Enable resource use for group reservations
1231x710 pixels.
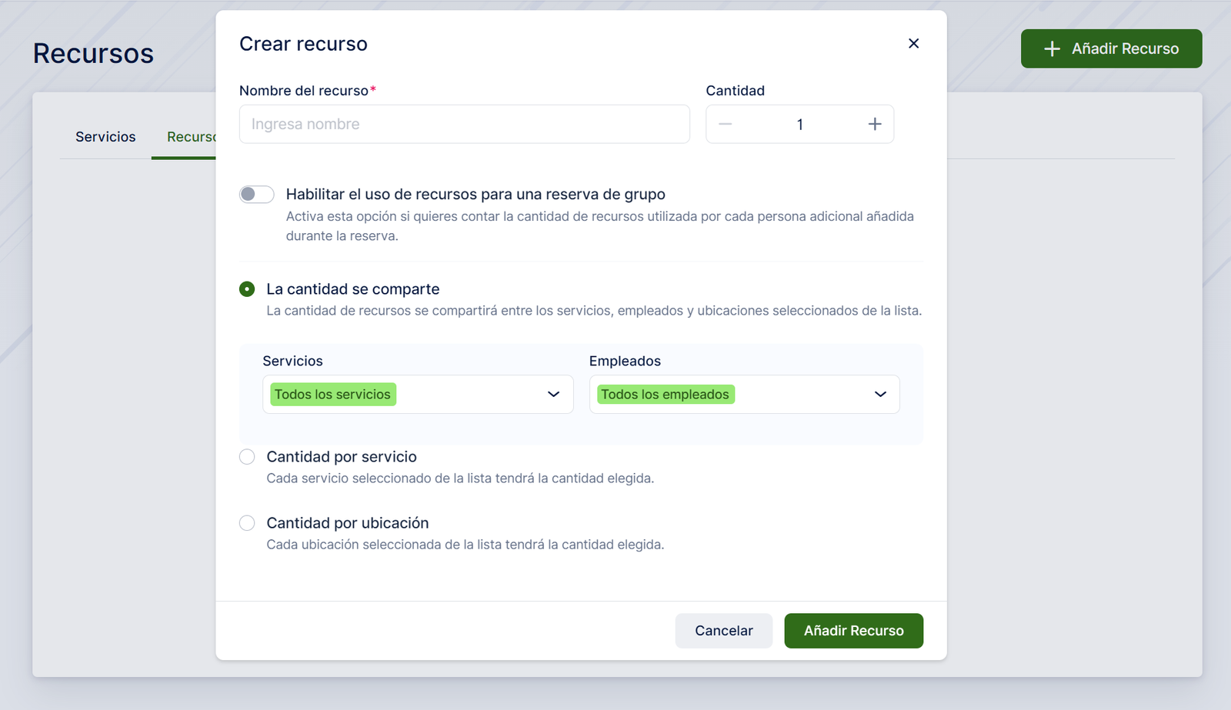click(256, 195)
